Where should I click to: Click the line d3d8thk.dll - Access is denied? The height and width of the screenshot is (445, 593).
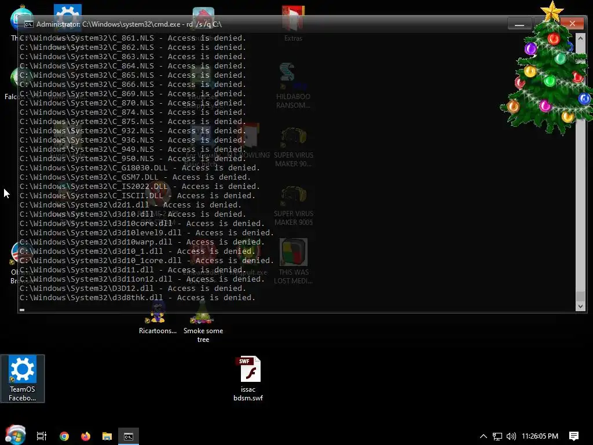tap(137, 297)
